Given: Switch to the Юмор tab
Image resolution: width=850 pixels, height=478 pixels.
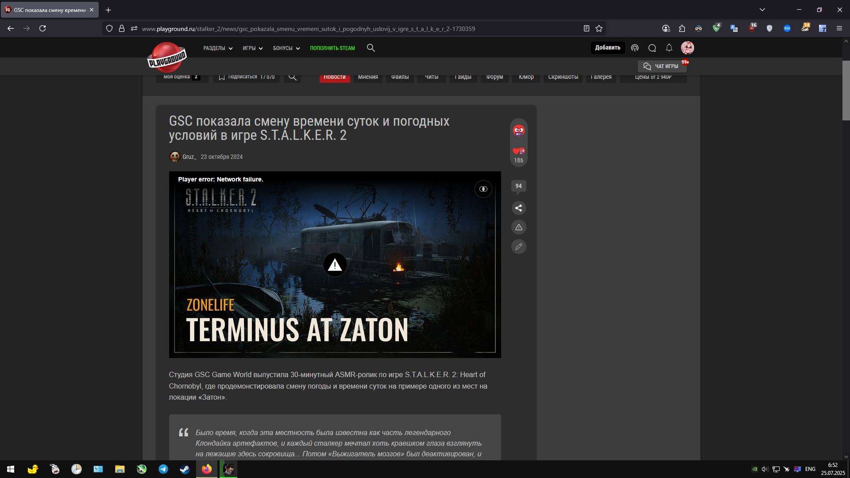Looking at the screenshot, I should 526,77.
